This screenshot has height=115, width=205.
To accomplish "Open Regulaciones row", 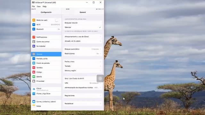I will [x=83, y=96].
